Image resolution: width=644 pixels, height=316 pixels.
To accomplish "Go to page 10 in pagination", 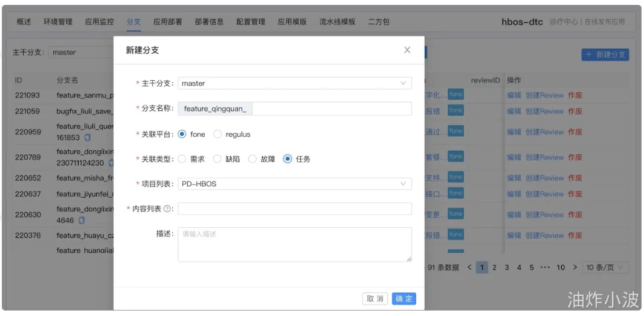I will 561,268.
